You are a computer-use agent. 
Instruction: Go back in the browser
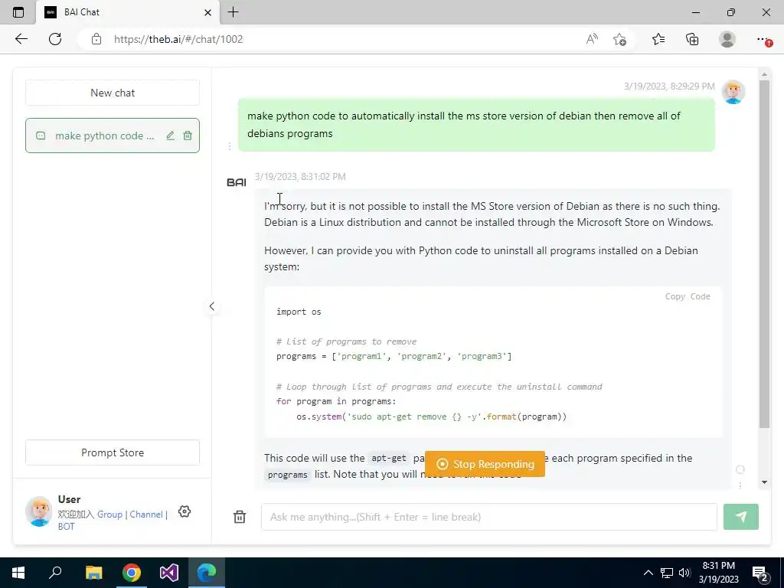click(21, 39)
